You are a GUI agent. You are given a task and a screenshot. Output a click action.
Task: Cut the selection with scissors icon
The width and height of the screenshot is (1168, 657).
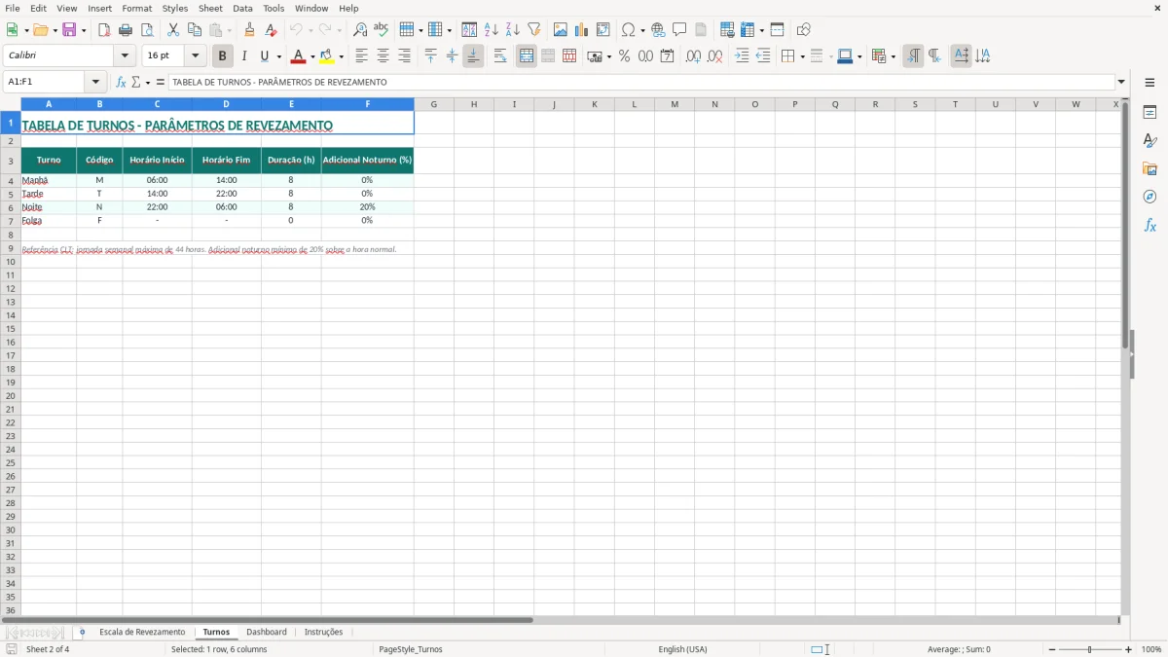coord(173,30)
